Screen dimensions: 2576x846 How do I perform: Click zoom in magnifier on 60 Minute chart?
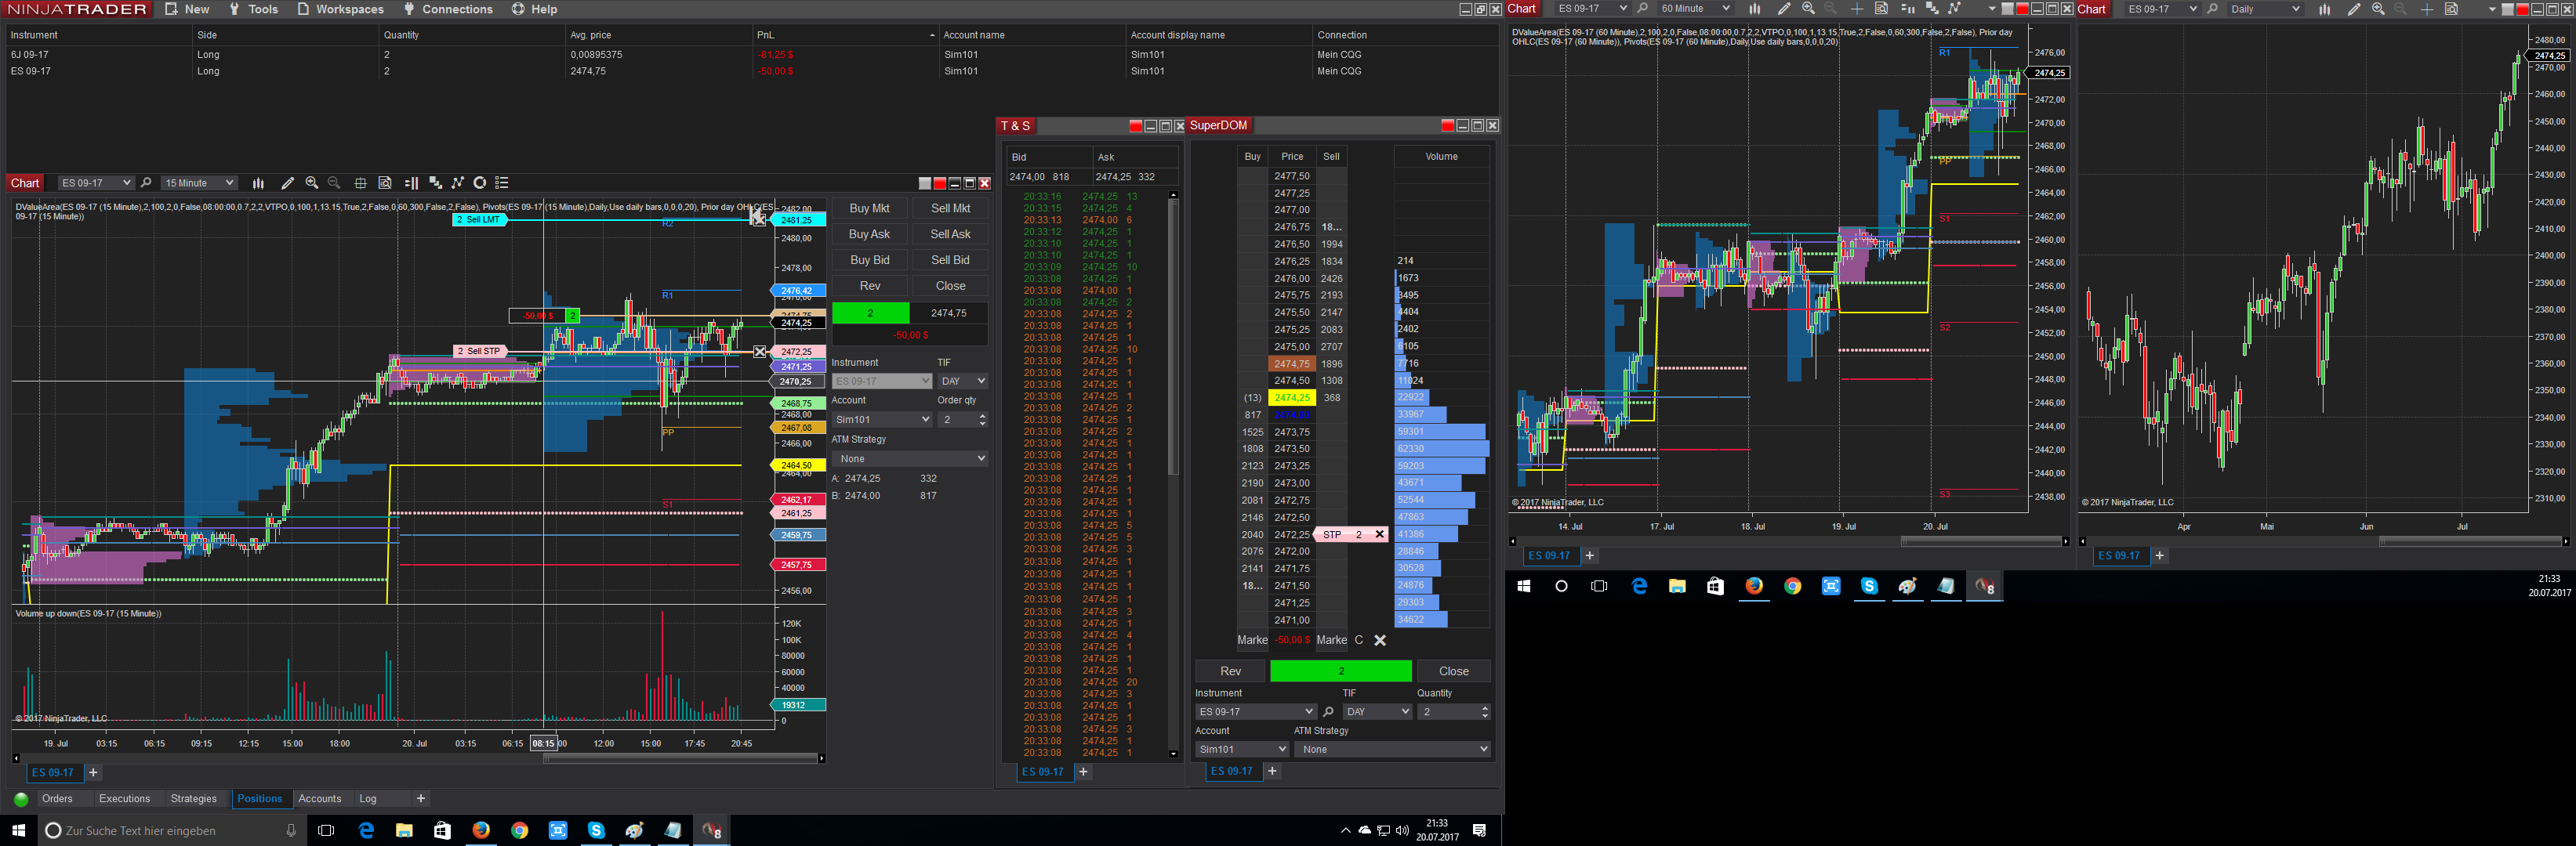pyautogui.click(x=1808, y=9)
